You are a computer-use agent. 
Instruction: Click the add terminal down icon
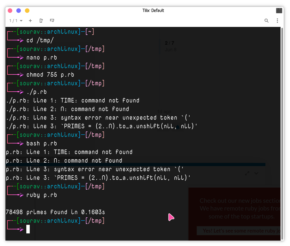click(52, 21)
